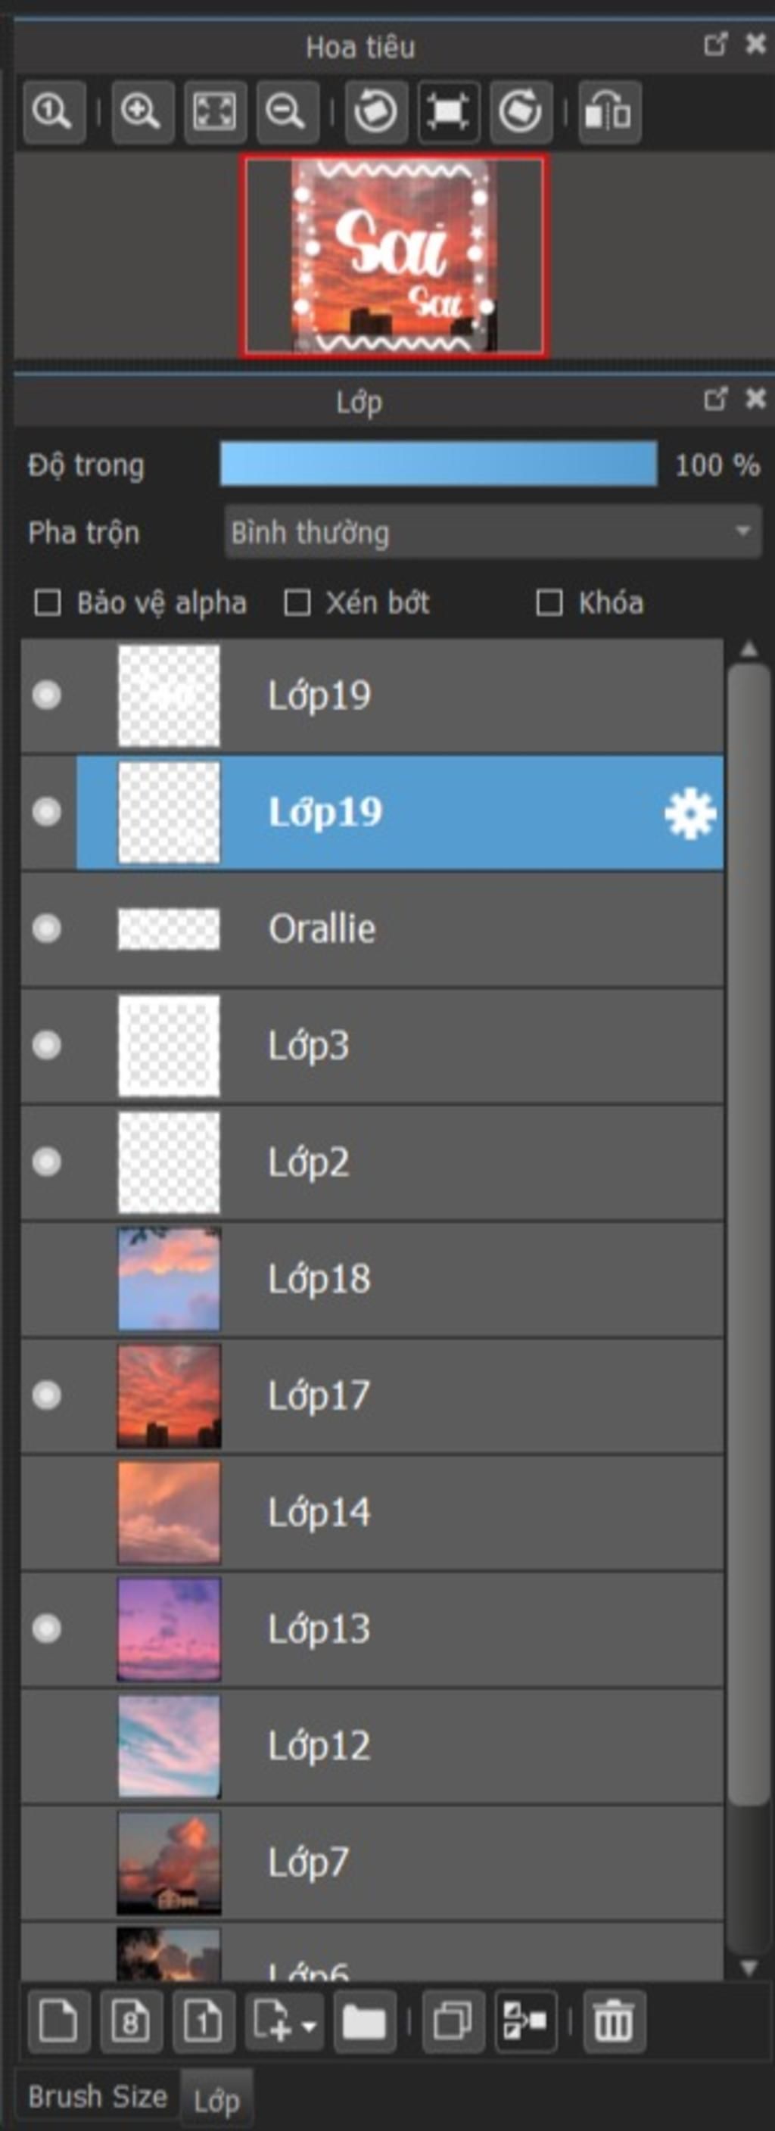
Task: Select the Lớp17 sunset layer
Action: (x=413, y=1395)
